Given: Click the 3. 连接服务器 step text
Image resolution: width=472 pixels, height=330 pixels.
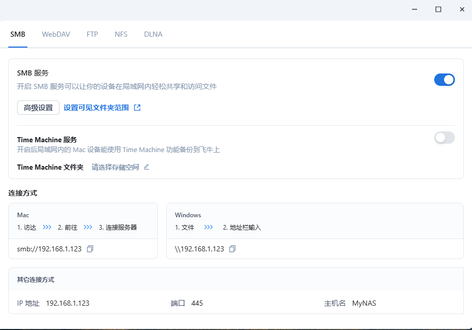Looking at the screenshot, I should coord(118,228).
